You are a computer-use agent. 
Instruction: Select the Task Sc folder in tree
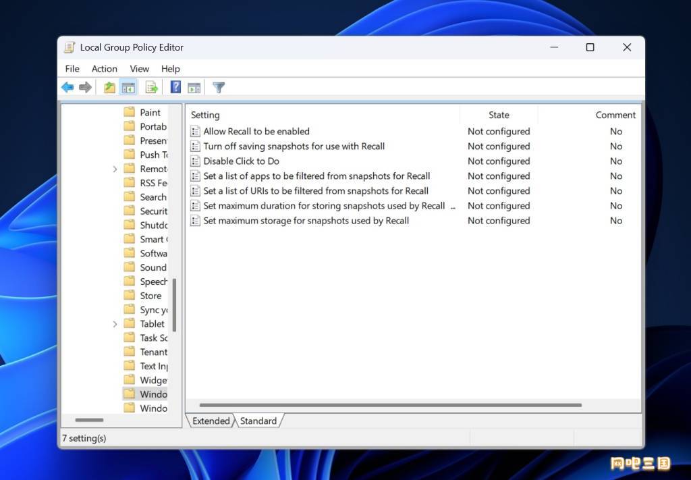(x=154, y=338)
